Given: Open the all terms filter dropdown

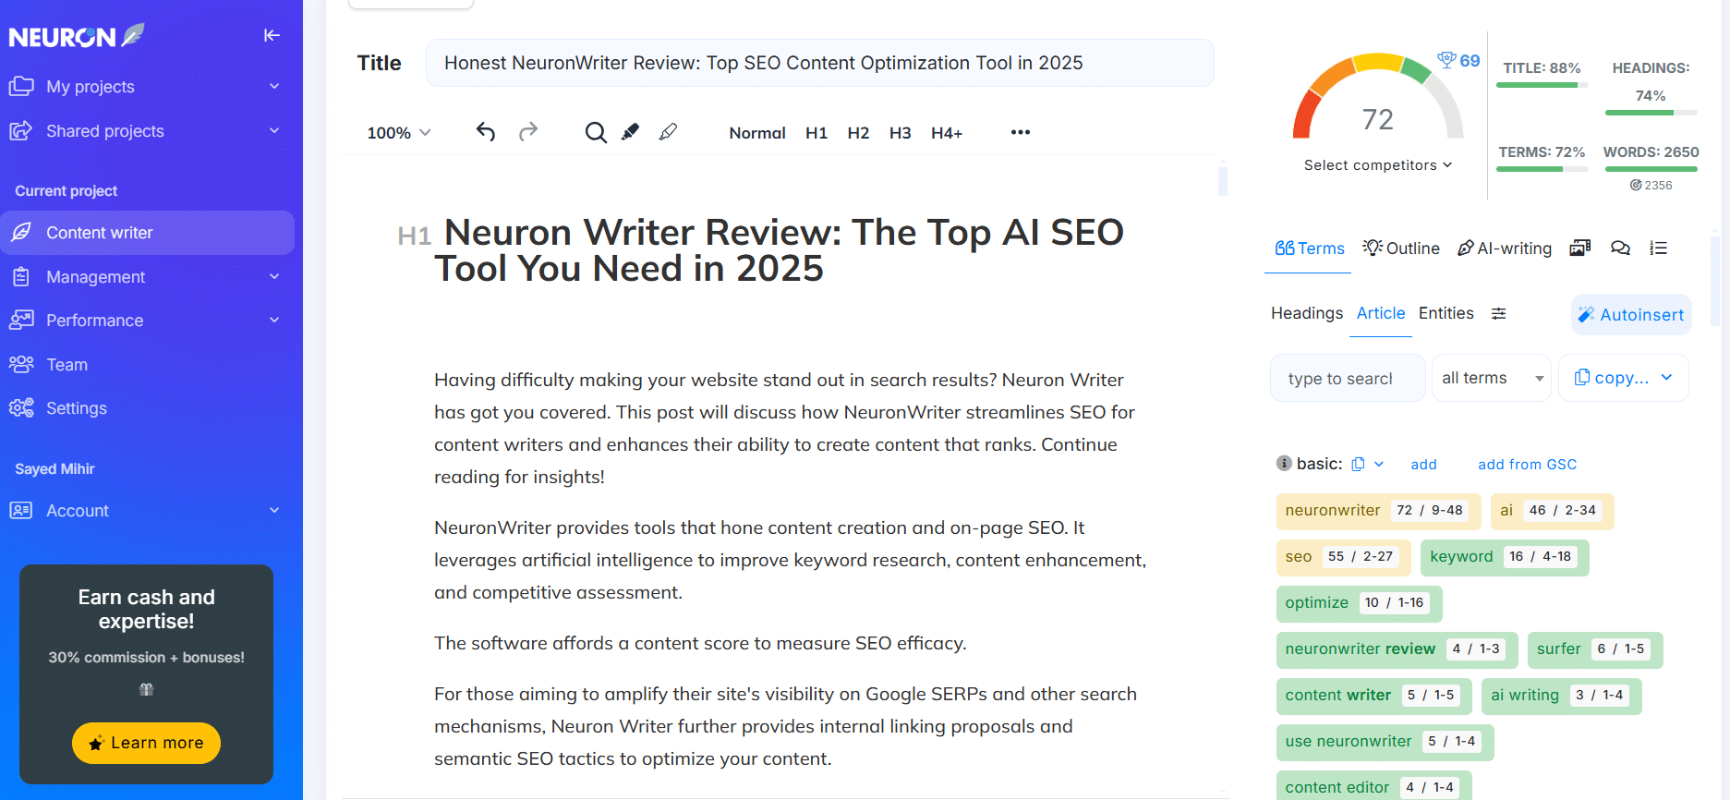Looking at the screenshot, I should coord(1491,378).
